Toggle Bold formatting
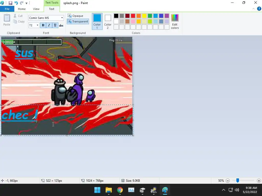 pos(43,25)
